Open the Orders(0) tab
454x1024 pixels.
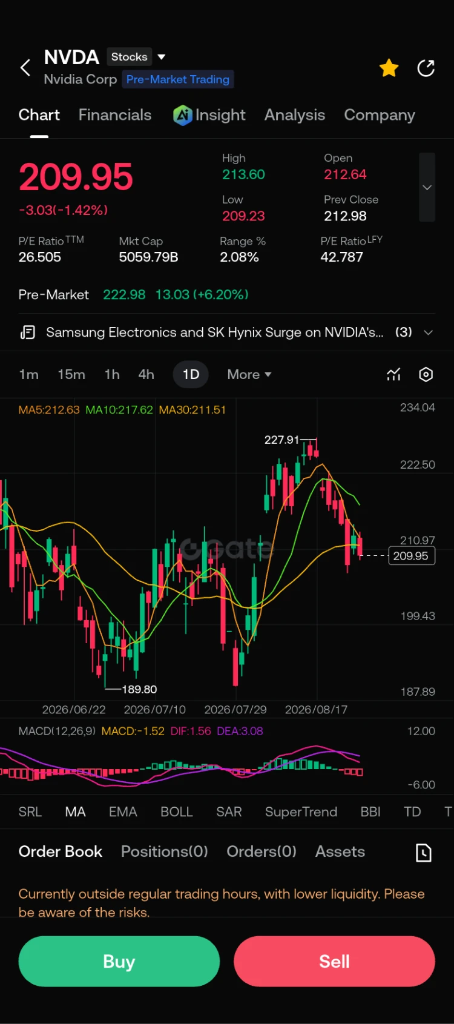[262, 851]
